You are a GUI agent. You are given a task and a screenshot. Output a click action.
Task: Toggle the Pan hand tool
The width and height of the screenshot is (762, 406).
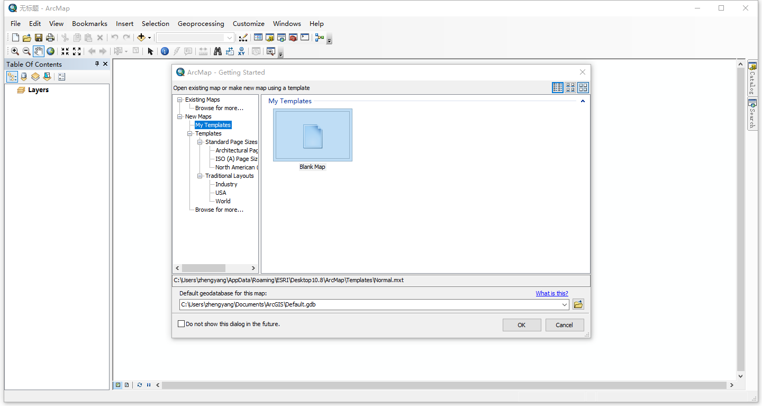point(39,51)
